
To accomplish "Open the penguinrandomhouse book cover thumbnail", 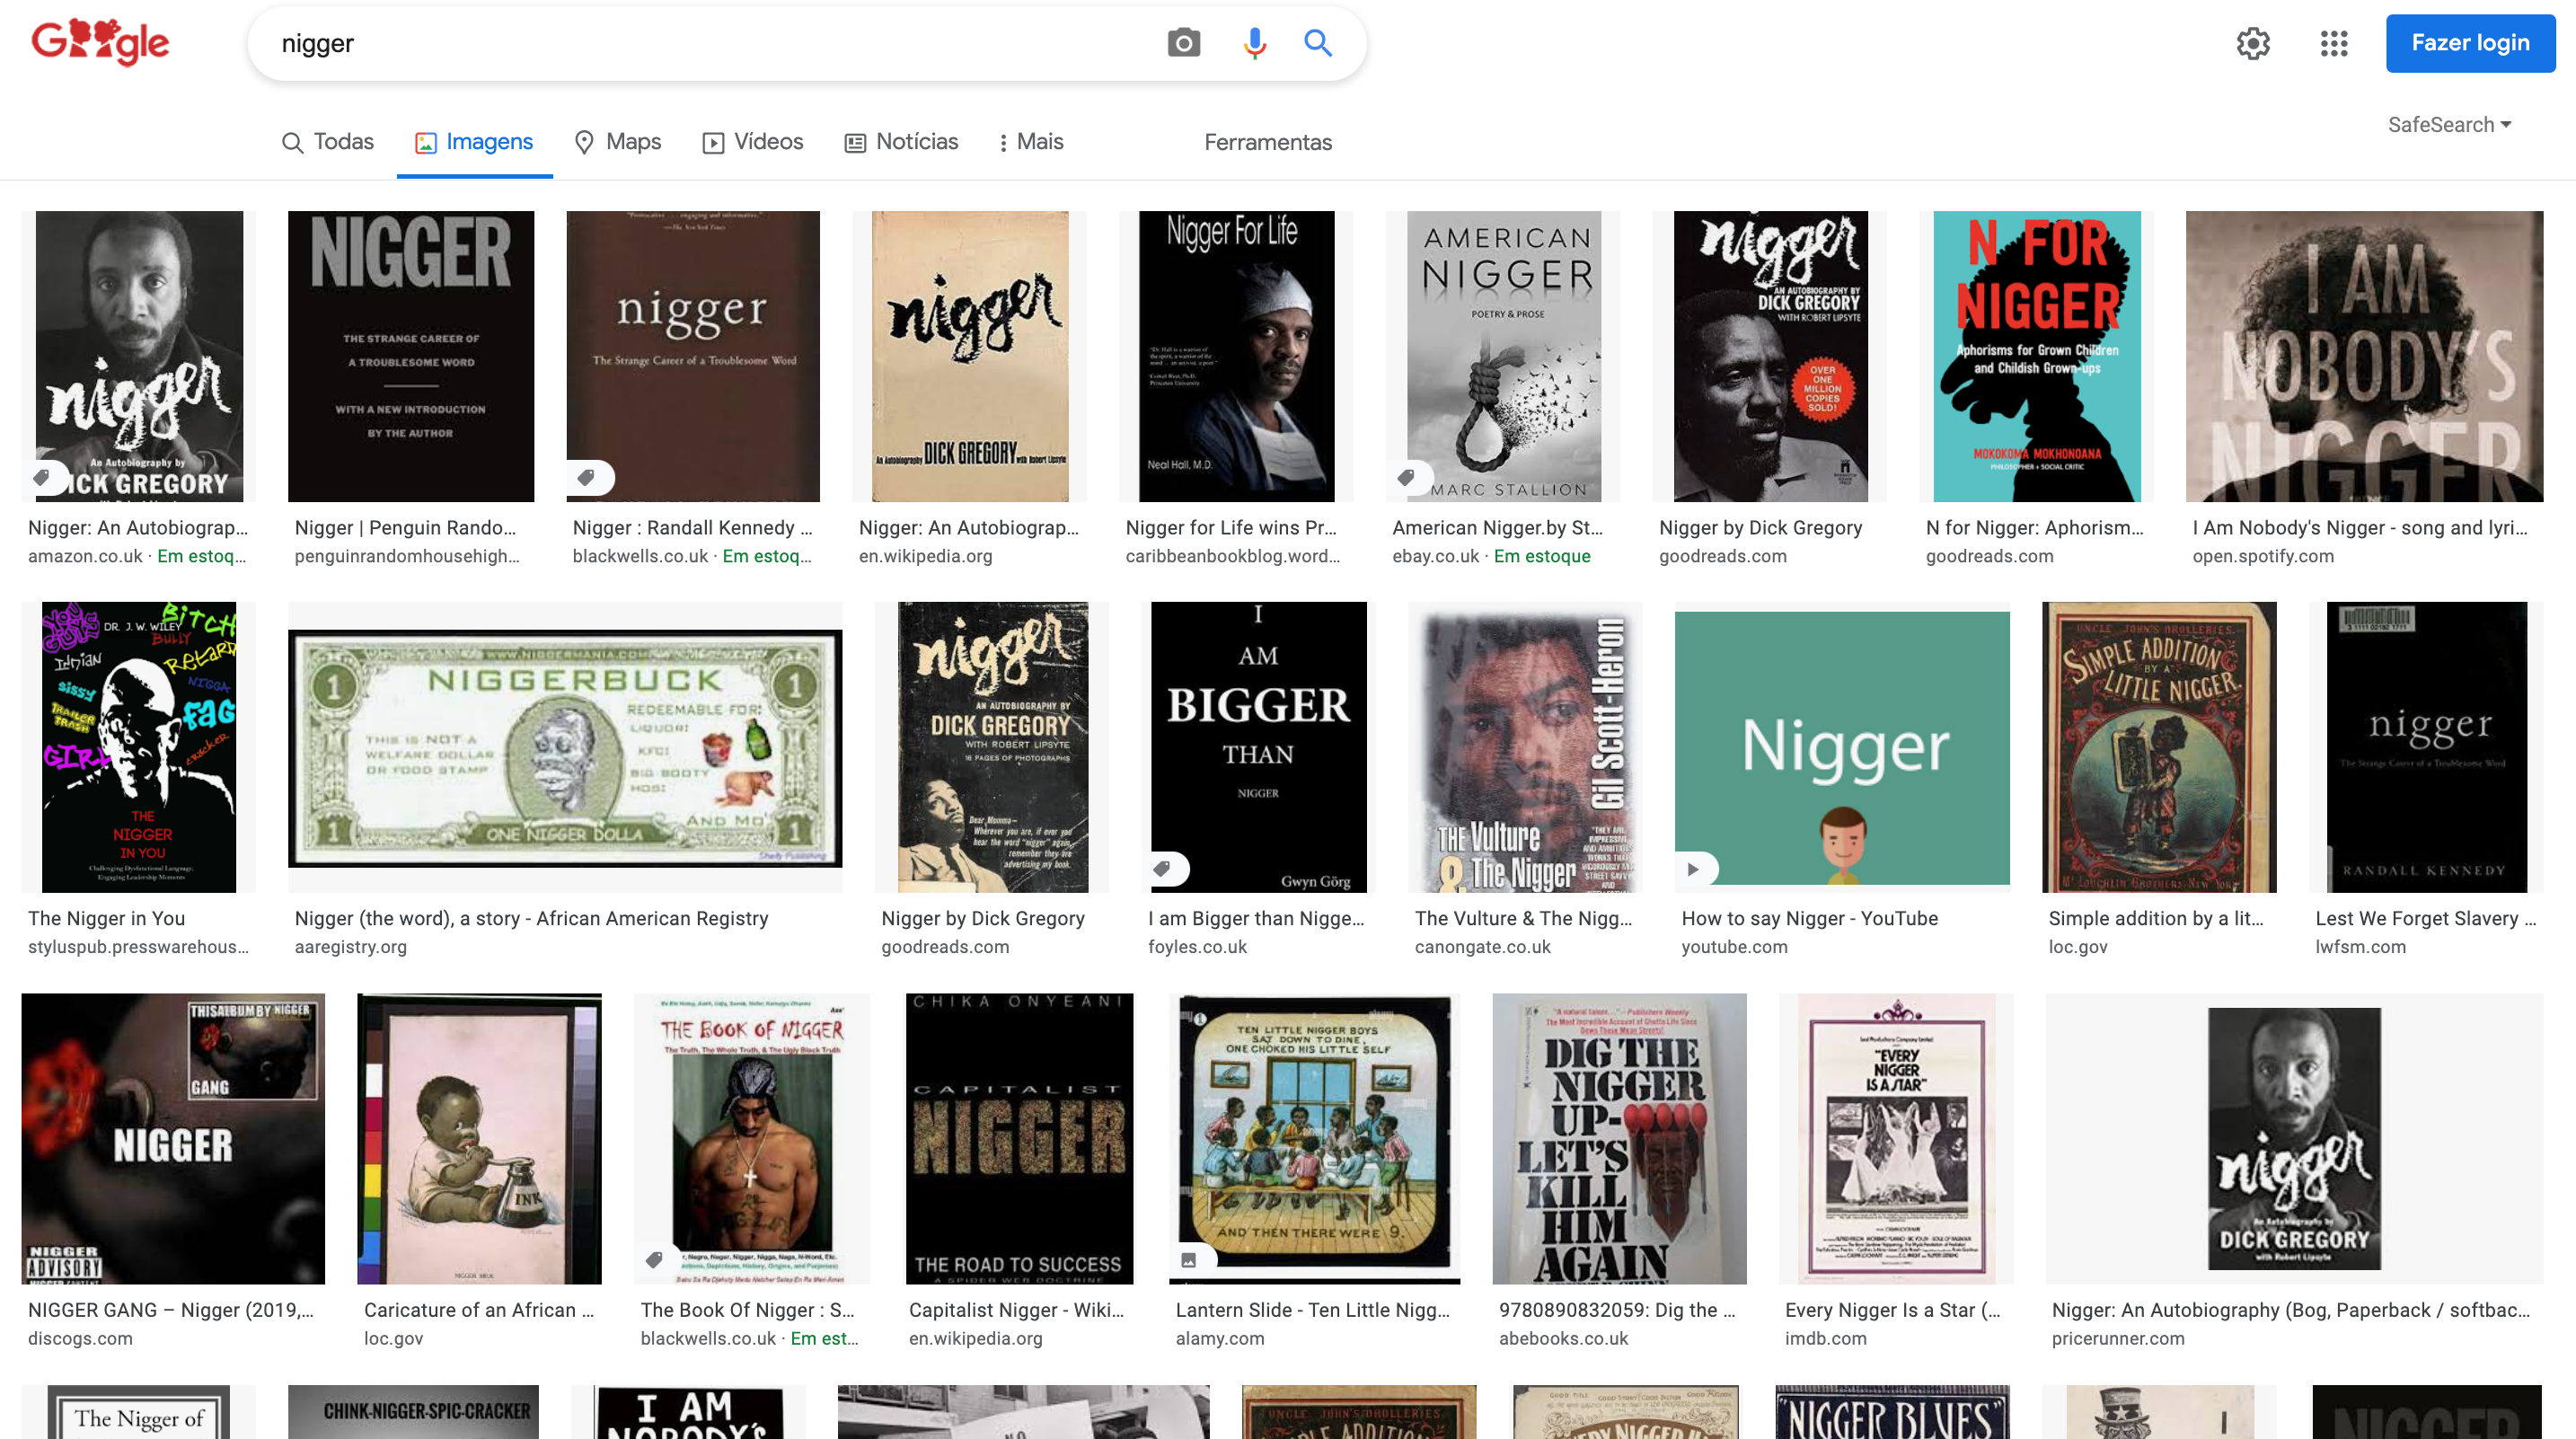I will (x=411, y=356).
